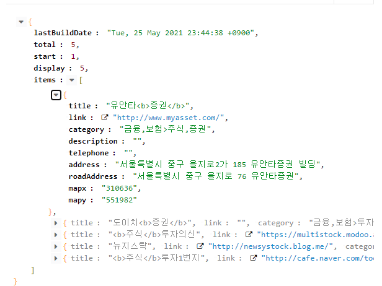The height and width of the screenshot is (286, 382).
Task: Expand the 주식투자의신 item row
Action: click(x=56, y=235)
